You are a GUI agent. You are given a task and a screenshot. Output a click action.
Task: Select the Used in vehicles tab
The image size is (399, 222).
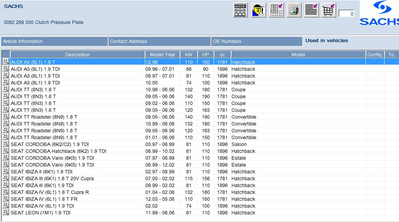[327, 40]
